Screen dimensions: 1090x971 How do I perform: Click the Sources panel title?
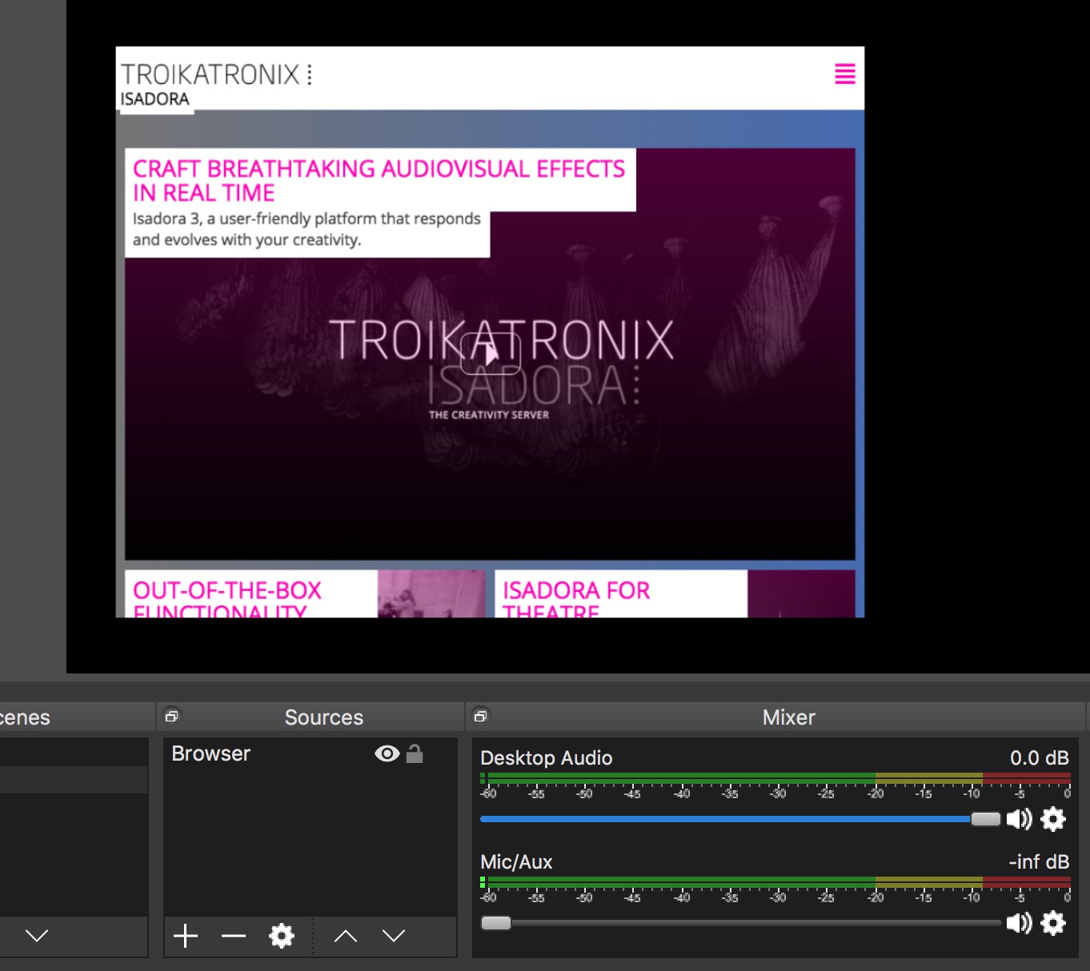pos(324,717)
